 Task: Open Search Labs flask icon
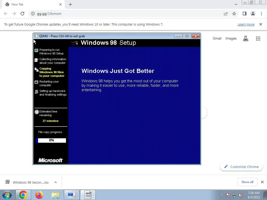(x=246, y=39)
